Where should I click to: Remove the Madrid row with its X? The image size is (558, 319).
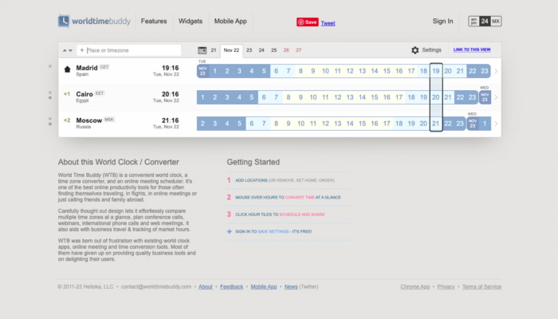pos(50,66)
